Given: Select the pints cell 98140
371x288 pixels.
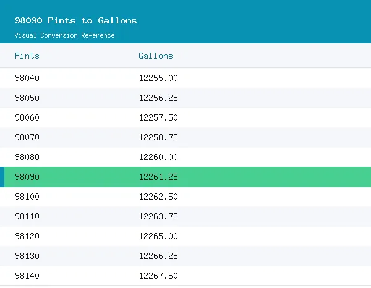Looking at the screenshot, I should (27, 276).
